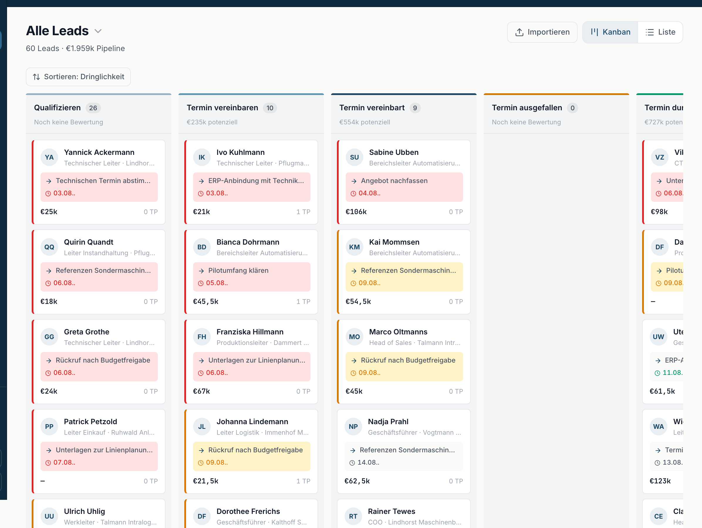Click the VZ avatar in Termin durchgeführt column
Viewport: 702px width, 528px height.
pyautogui.click(x=660, y=157)
